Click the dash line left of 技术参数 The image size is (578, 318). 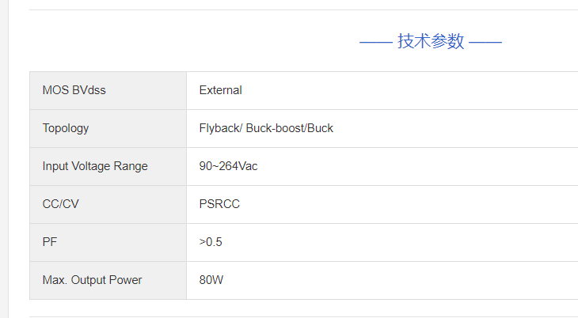click(375, 42)
